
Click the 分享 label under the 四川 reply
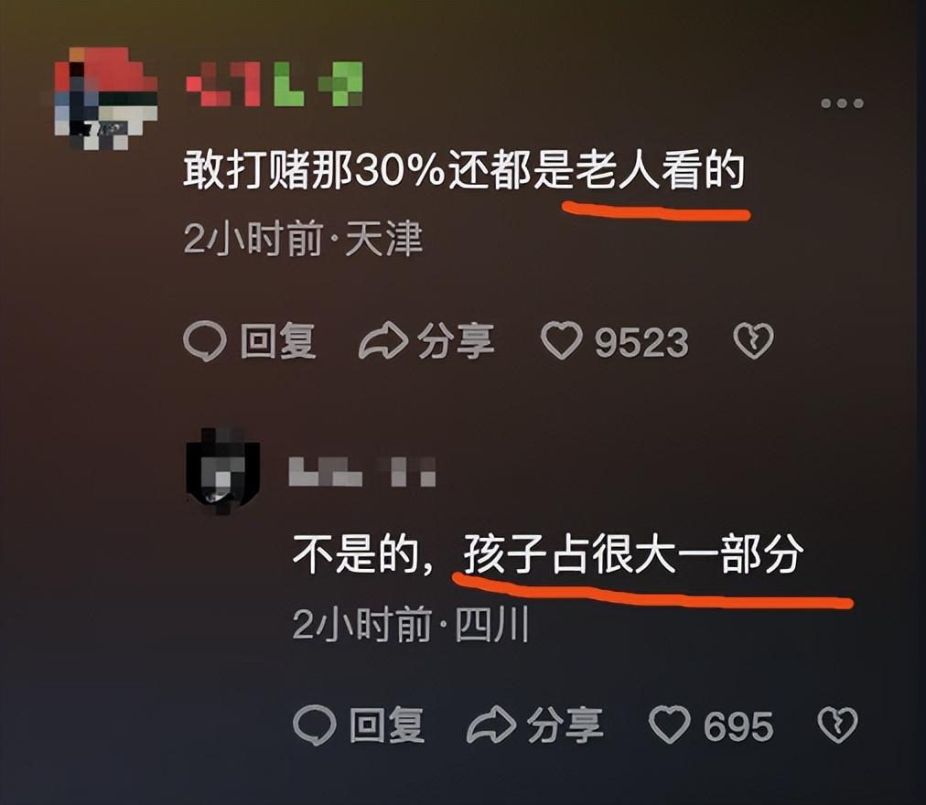click(565, 725)
